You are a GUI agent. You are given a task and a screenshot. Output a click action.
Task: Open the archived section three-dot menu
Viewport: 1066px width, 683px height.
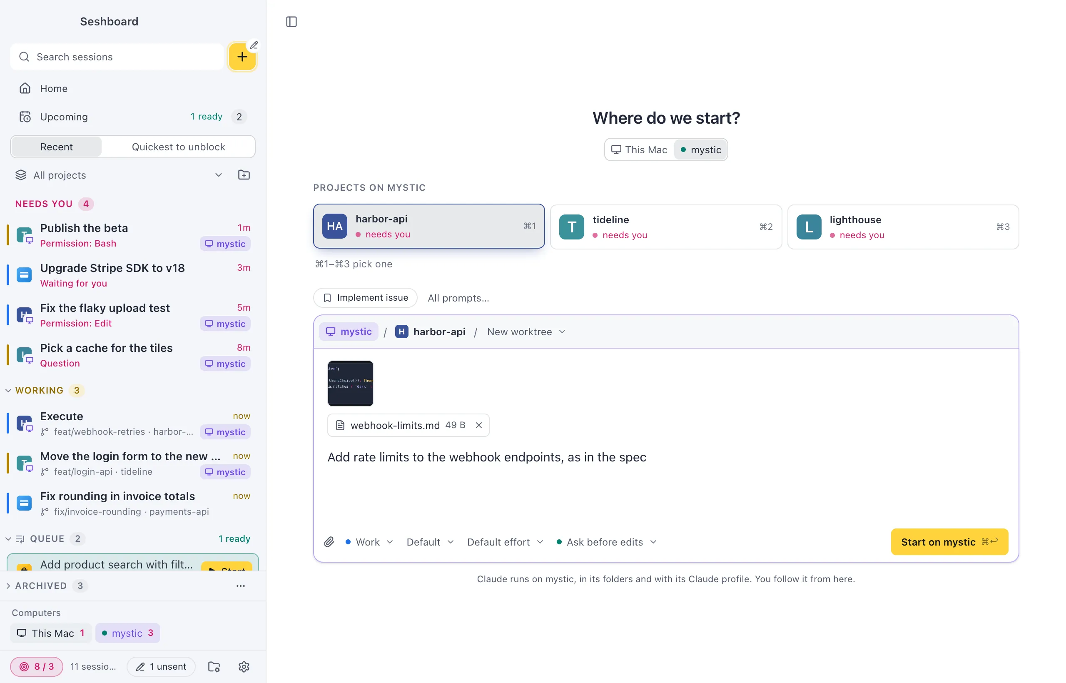(x=240, y=586)
